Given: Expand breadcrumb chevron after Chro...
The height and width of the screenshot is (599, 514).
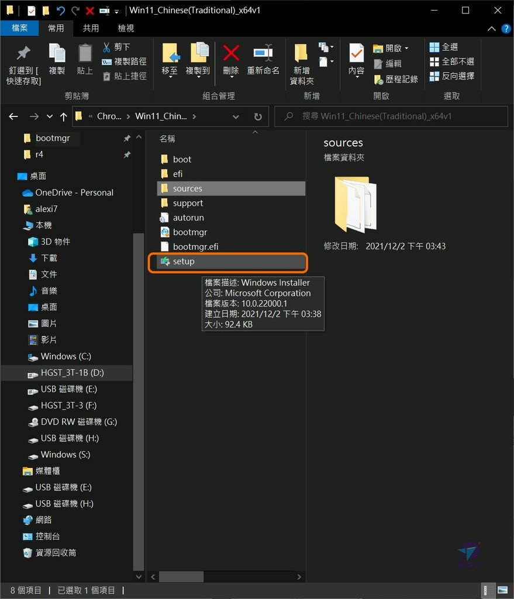Looking at the screenshot, I should [x=128, y=116].
